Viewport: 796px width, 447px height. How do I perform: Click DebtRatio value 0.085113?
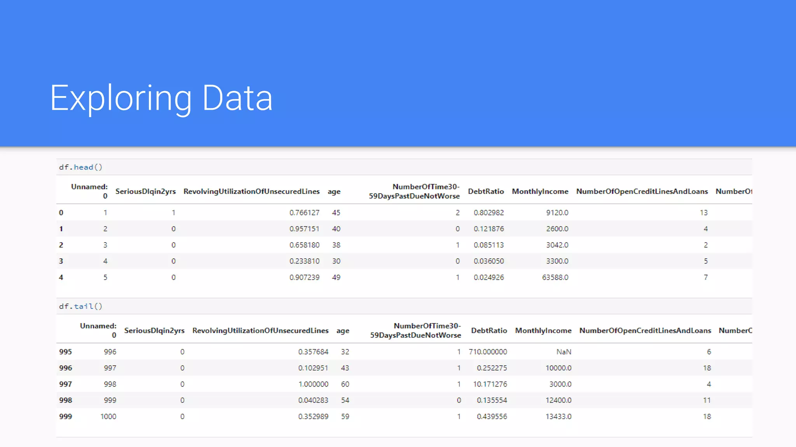[x=489, y=245]
